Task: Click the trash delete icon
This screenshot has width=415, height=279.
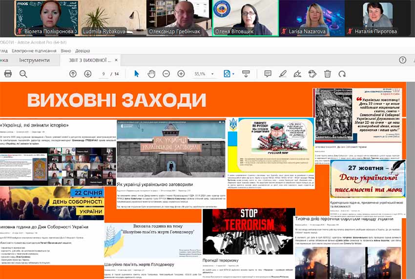Action: click(x=328, y=74)
